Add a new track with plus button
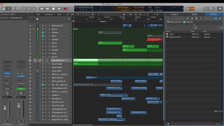The image size is (224, 126). pos(32,19)
